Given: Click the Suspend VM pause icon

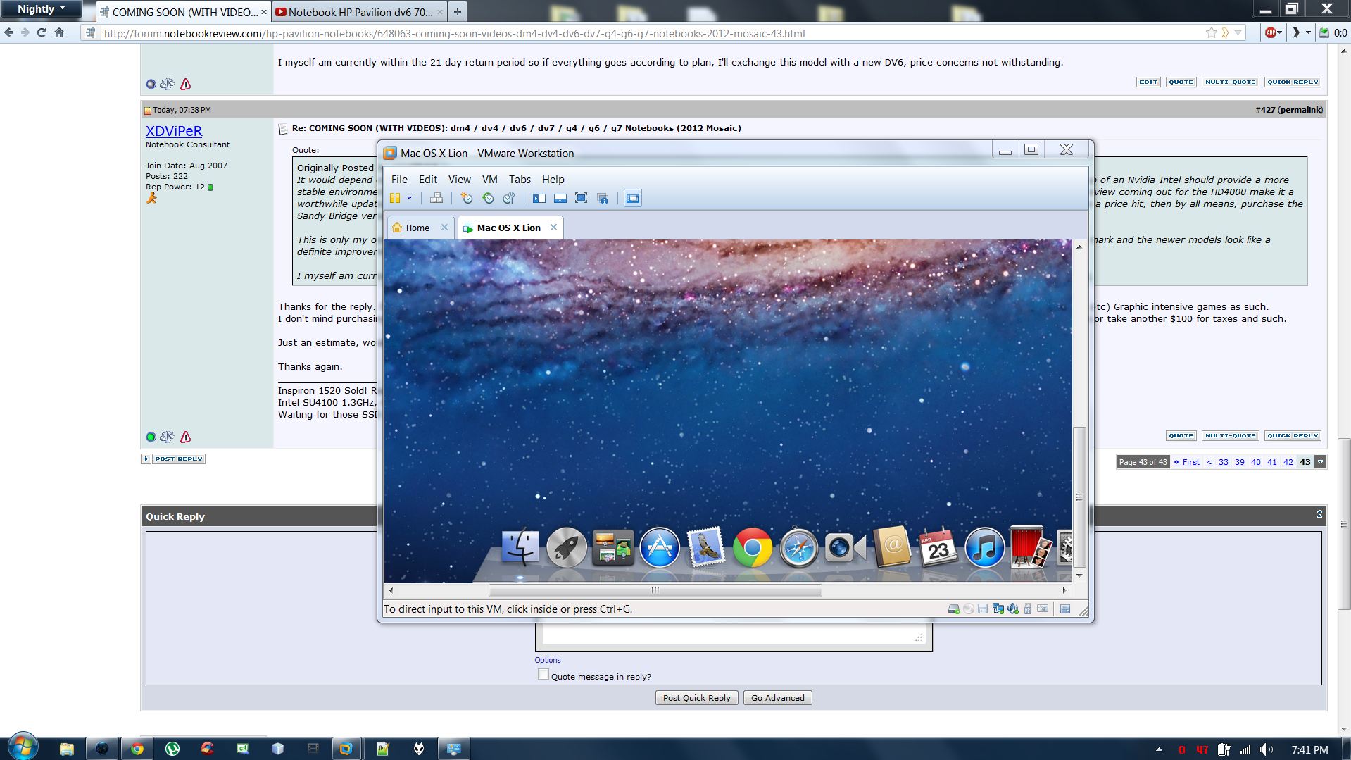Looking at the screenshot, I should click(395, 199).
